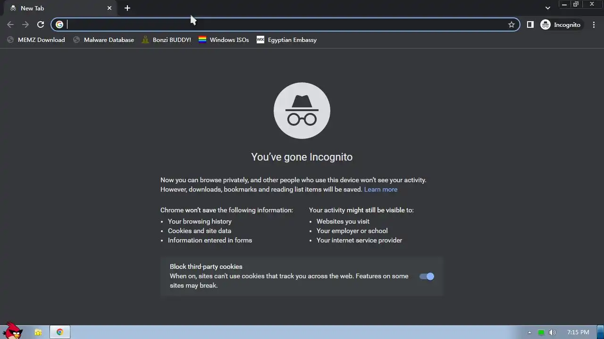Image resolution: width=604 pixels, height=339 pixels.
Task: Minimize the Chrome window
Action: pos(564,4)
